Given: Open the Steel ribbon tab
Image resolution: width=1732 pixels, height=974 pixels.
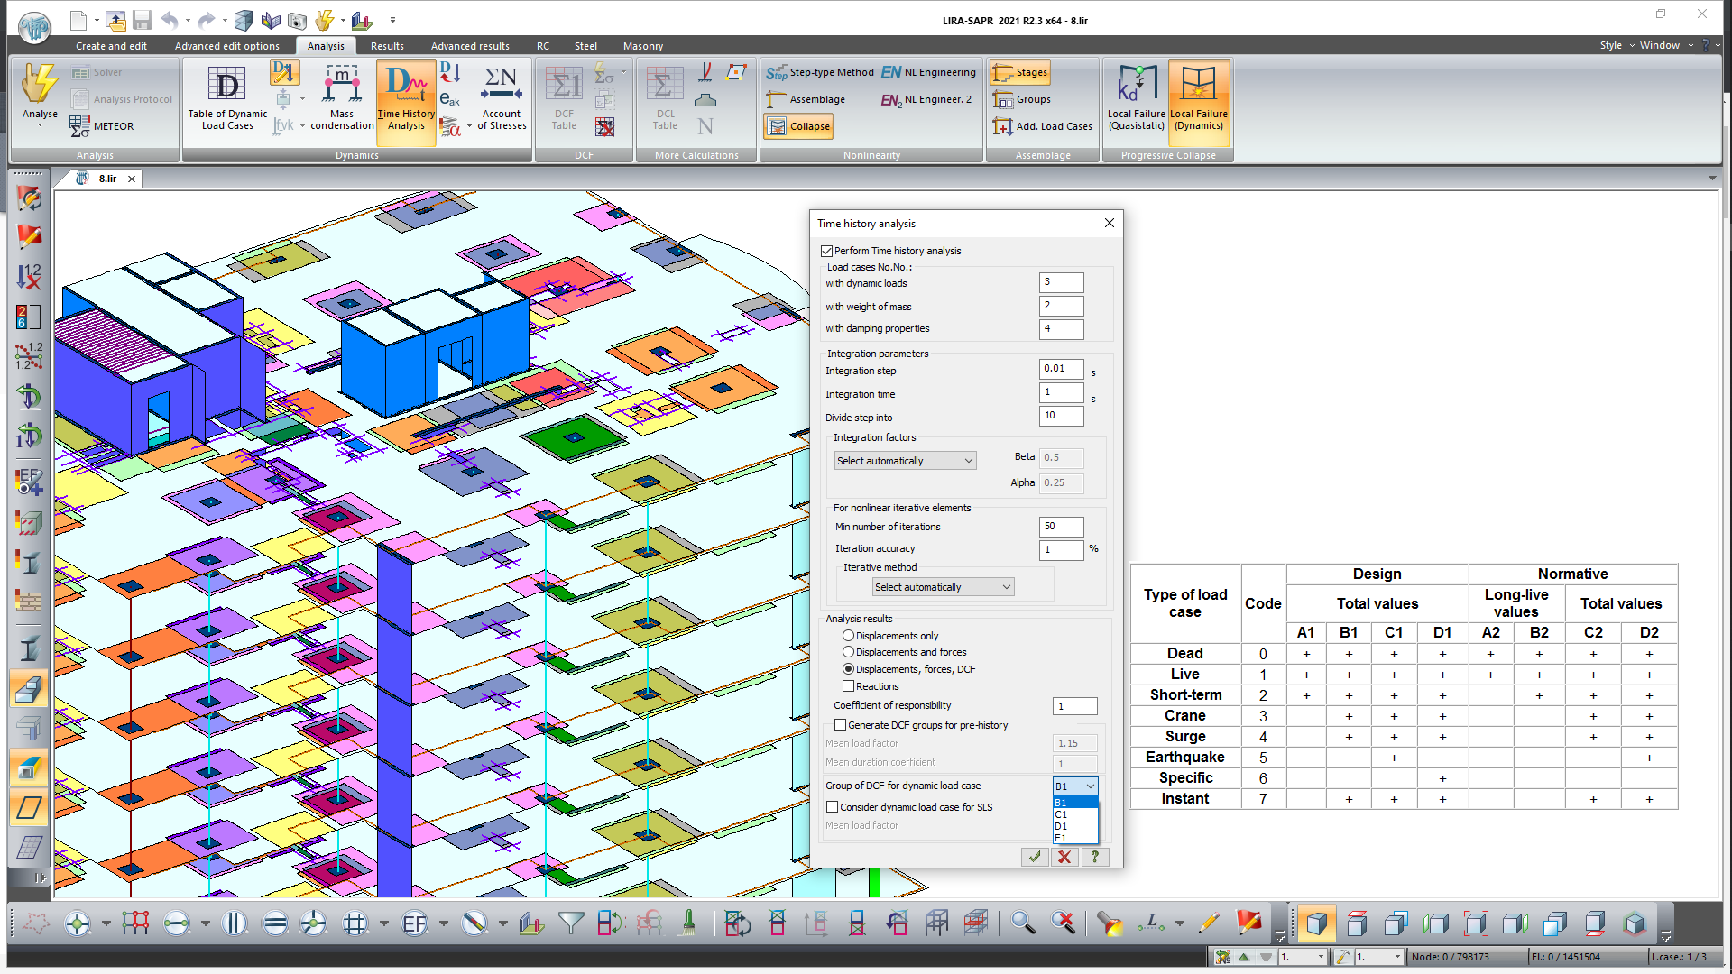Looking at the screenshot, I should click(585, 46).
